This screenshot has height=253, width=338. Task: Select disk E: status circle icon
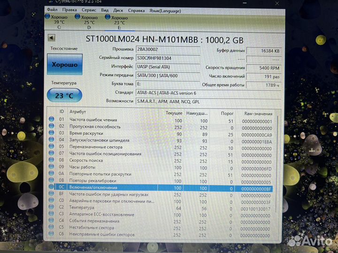108,17
